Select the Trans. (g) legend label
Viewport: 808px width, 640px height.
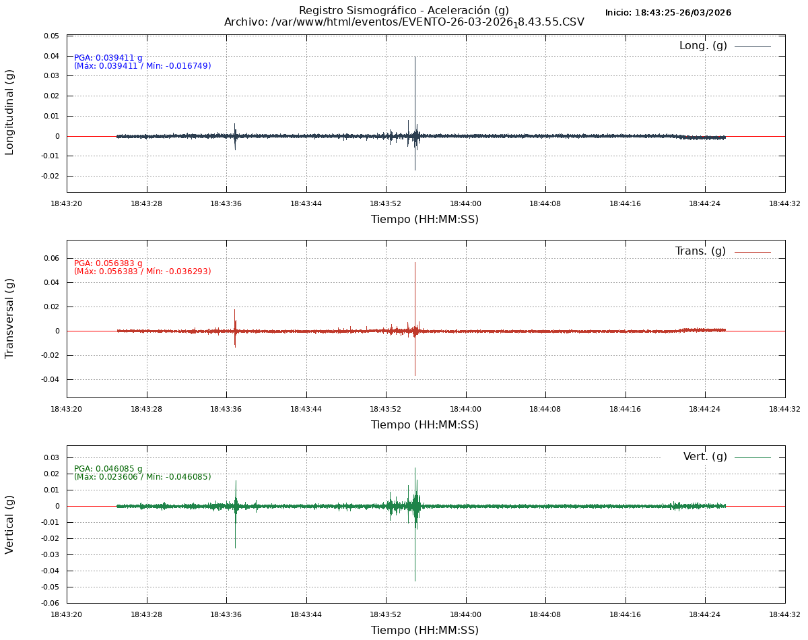pyautogui.click(x=700, y=251)
